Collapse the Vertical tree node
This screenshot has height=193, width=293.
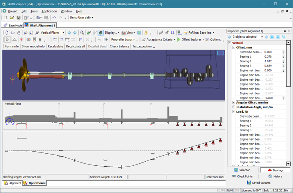tap(230, 43)
